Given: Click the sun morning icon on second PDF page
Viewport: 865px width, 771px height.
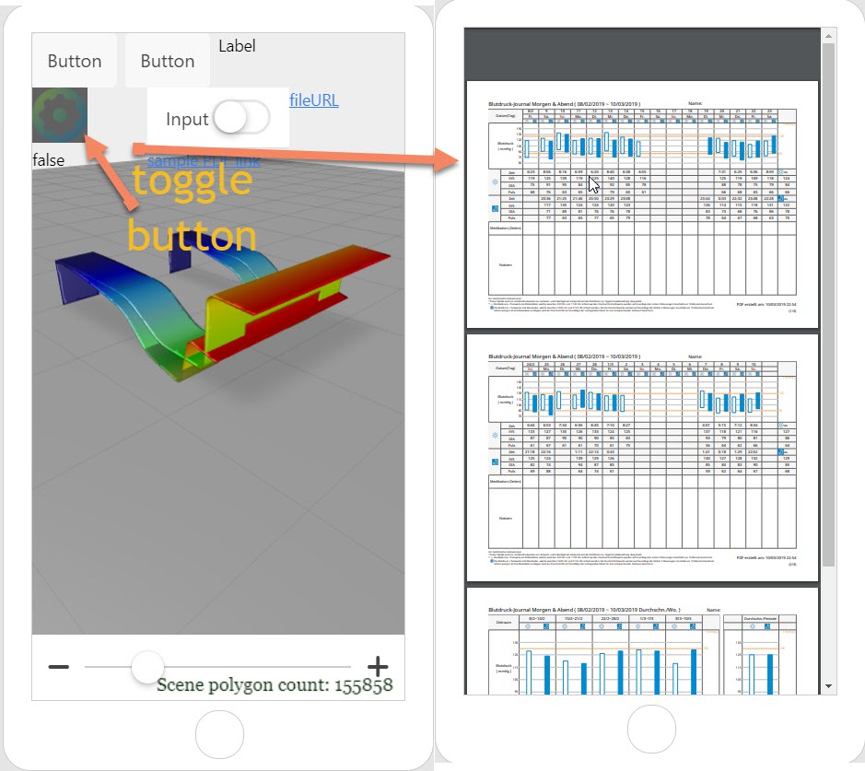Looking at the screenshot, I should (x=495, y=435).
